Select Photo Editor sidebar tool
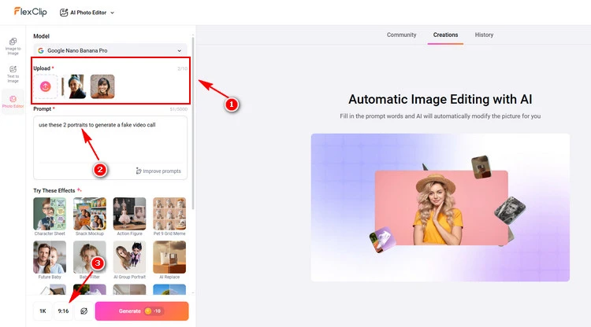This screenshot has height=327, width=591. tap(13, 101)
